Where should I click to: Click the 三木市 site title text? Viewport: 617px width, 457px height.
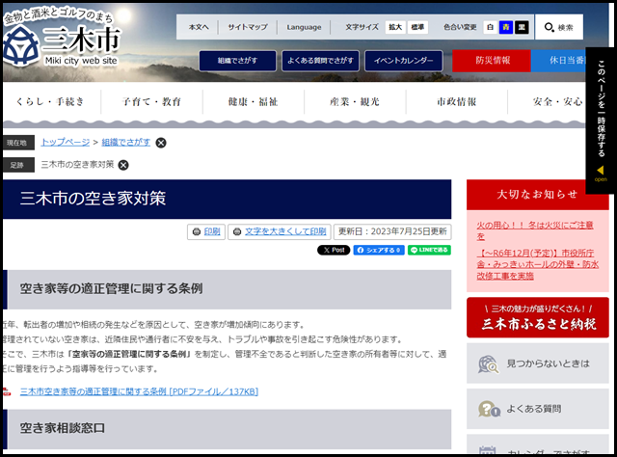tap(81, 40)
